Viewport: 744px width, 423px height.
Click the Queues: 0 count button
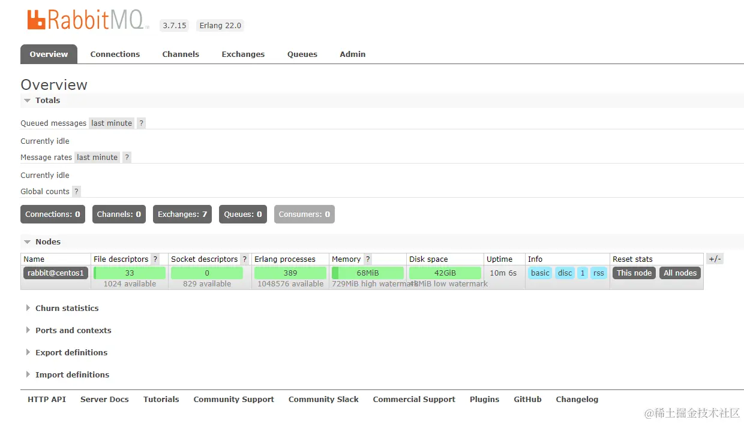(x=243, y=214)
